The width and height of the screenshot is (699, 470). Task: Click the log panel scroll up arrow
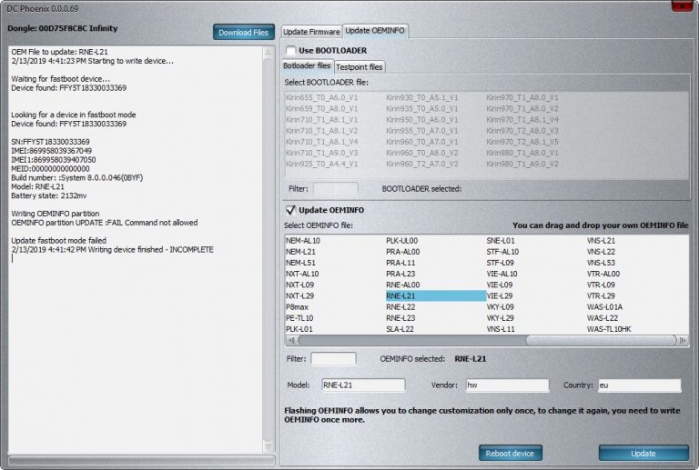(268, 53)
